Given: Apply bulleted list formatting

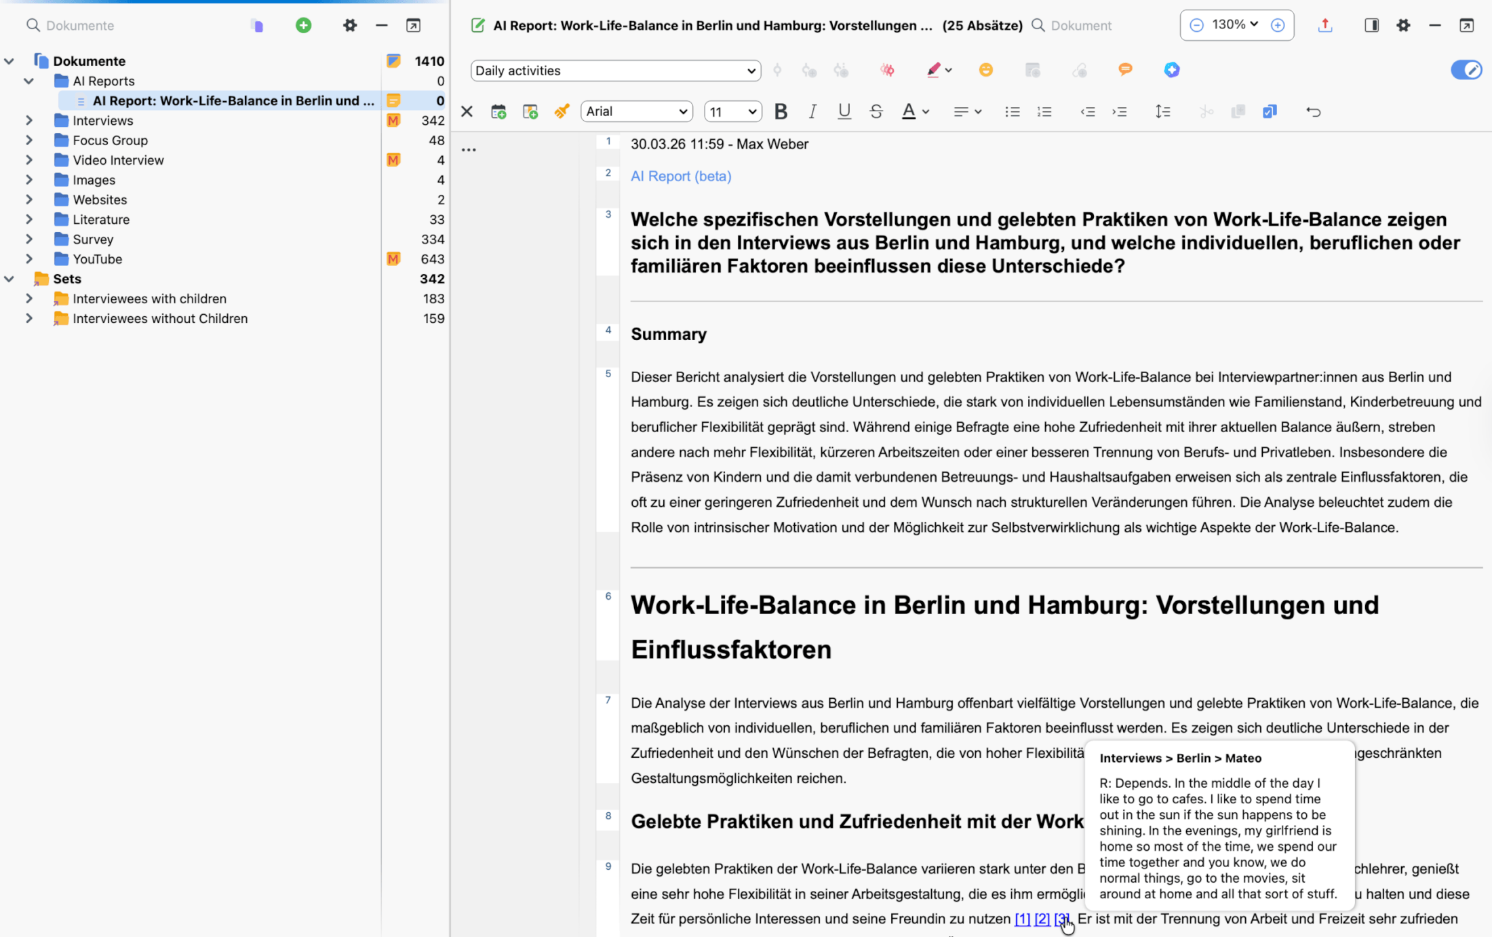Looking at the screenshot, I should click(1013, 111).
